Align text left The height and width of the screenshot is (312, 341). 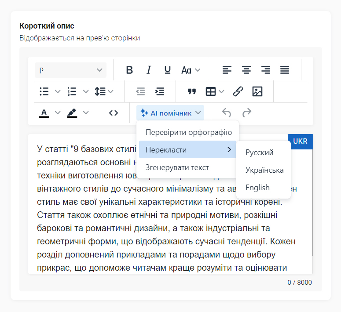pyautogui.click(x=227, y=70)
